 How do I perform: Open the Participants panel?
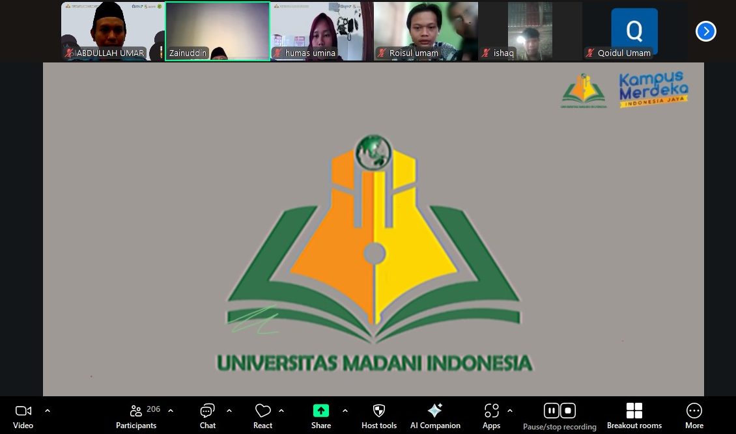(136, 416)
